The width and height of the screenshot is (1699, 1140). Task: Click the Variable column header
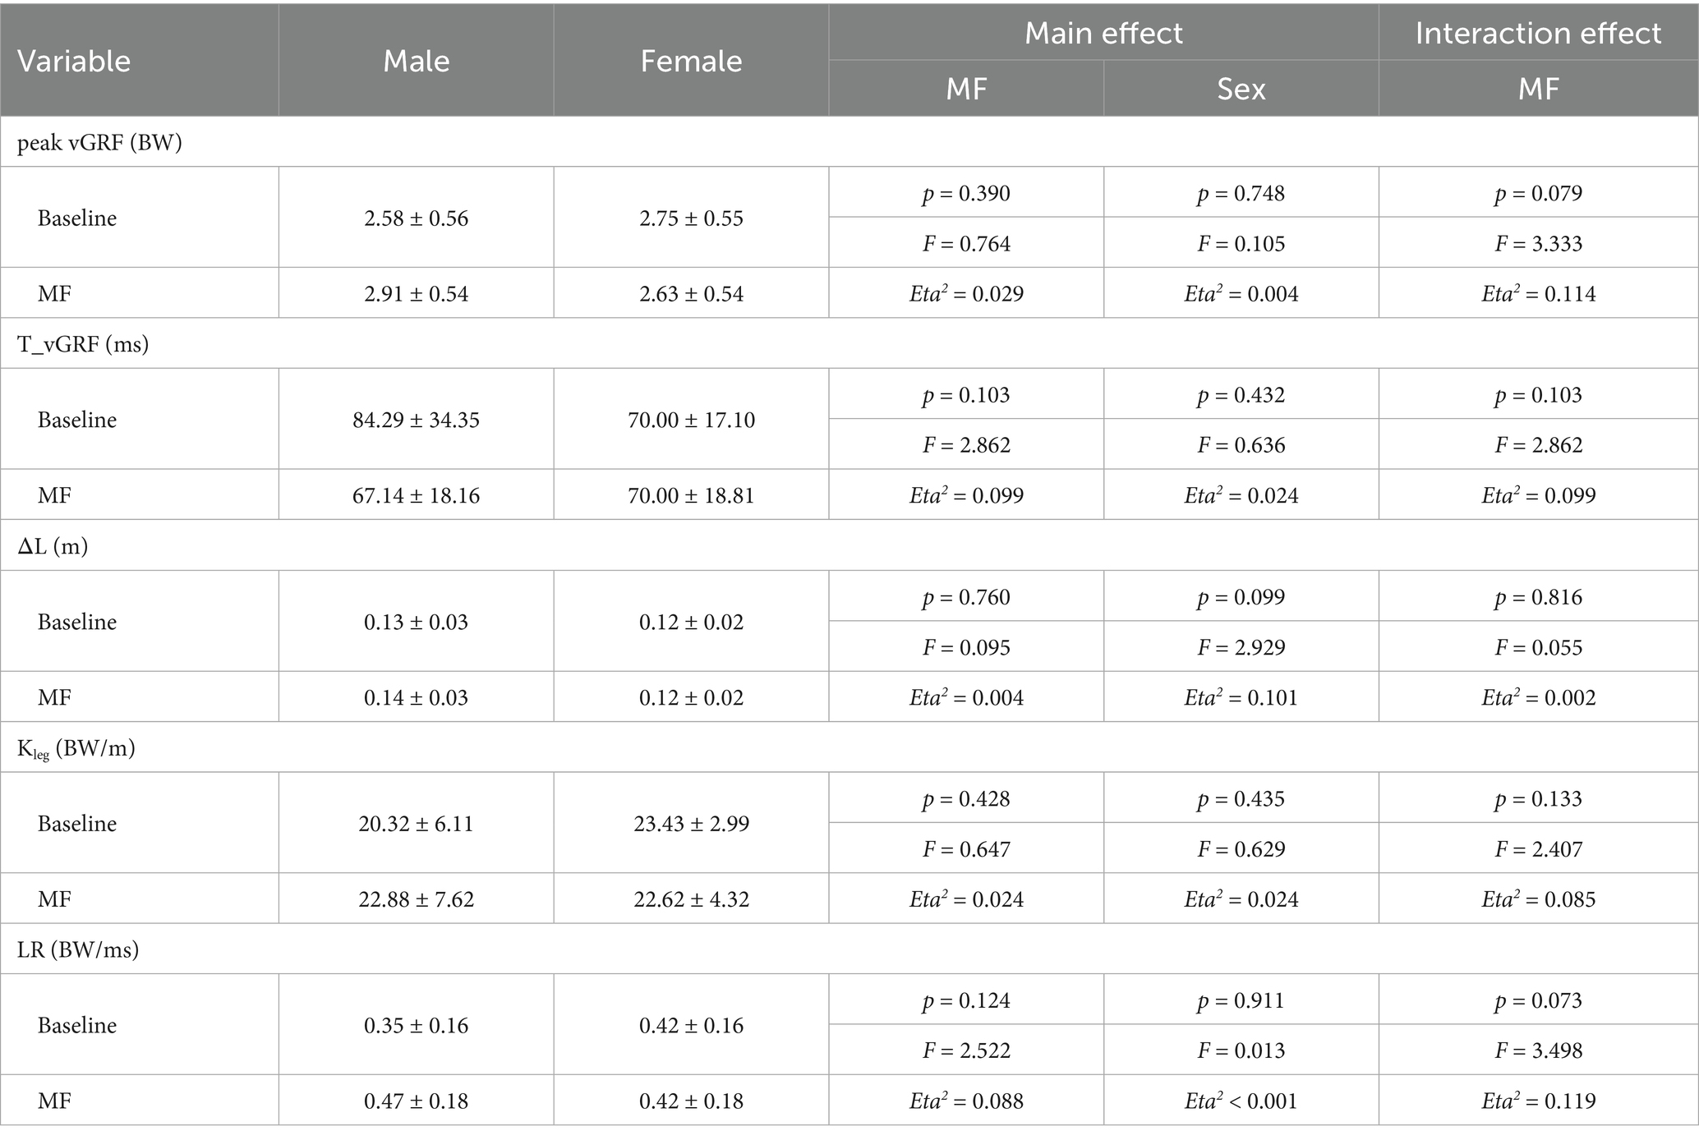click(x=74, y=62)
